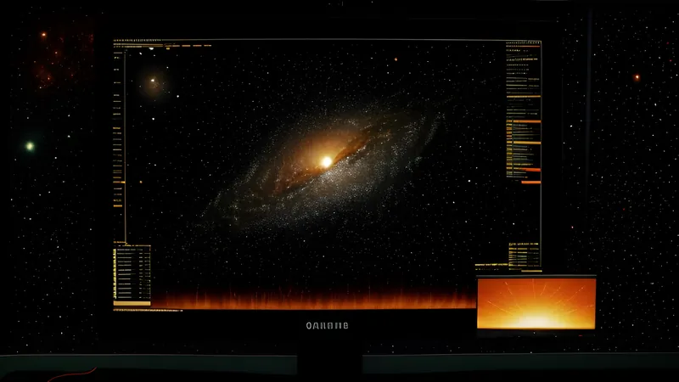Image resolution: width=679 pixels, height=382 pixels.
Task: Click the glowing galaxy core
Action: pos(327,162)
